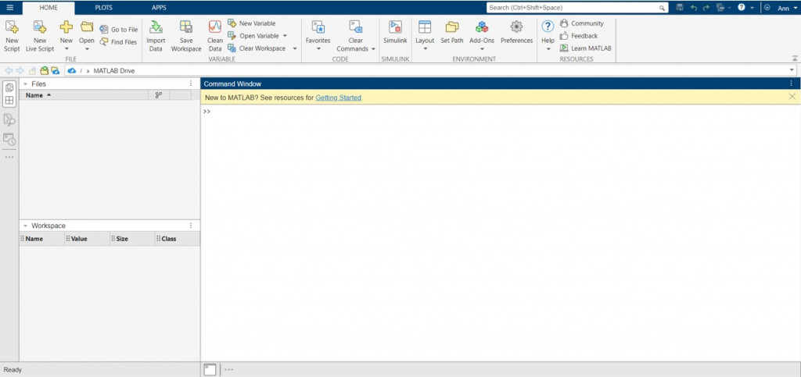The width and height of the screenshot is (801, 377).
Task: Switch to the APPS tab
Action: click(159, 8)
